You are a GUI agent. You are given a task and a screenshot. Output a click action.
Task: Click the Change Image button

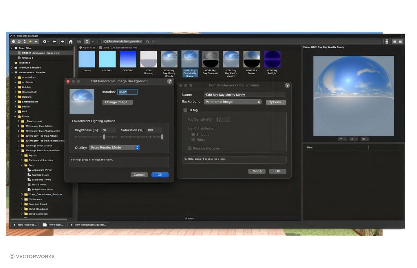tap(117, 102)
